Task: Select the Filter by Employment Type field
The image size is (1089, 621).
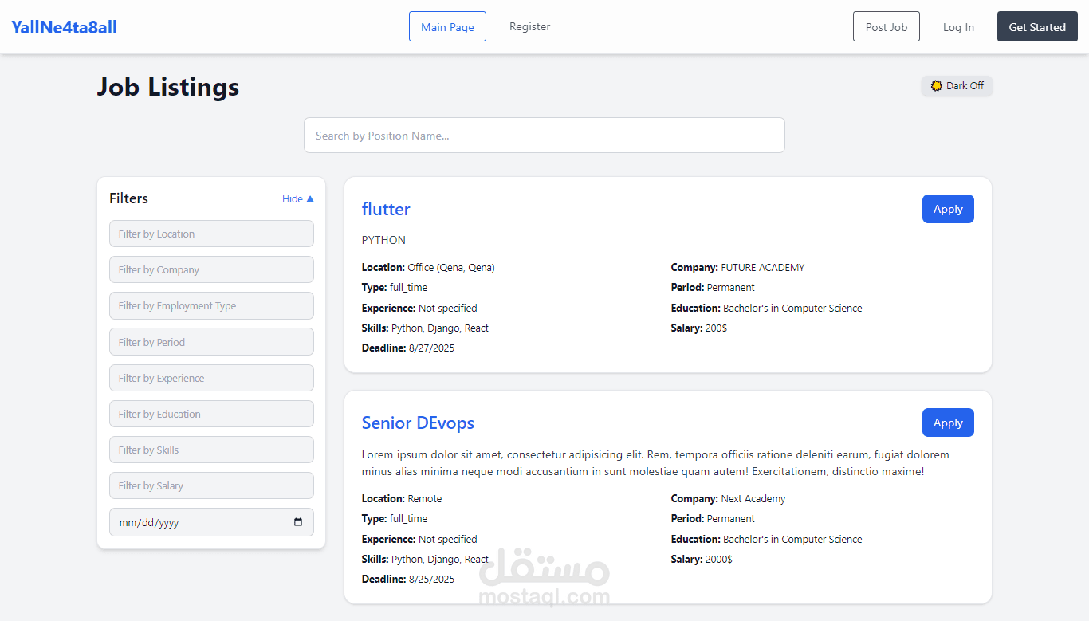Action: [211, 305]
